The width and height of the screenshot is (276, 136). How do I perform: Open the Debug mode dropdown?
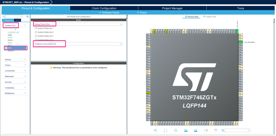[x=81, y=24]
